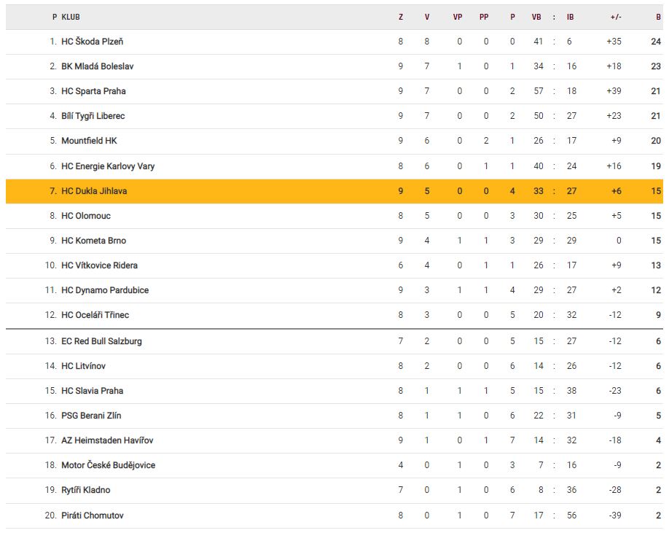The image size is (669, 533).
Task: Open EC Red Bull Salzburg entry
Action: pyautogui.click(x=101, y=341)
